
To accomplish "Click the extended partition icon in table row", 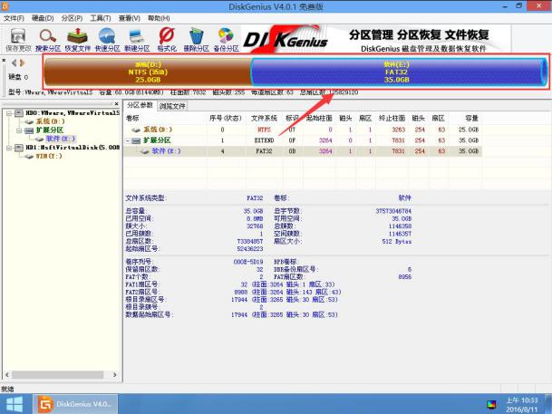I will pyautogui.click(x=136, y=140).
